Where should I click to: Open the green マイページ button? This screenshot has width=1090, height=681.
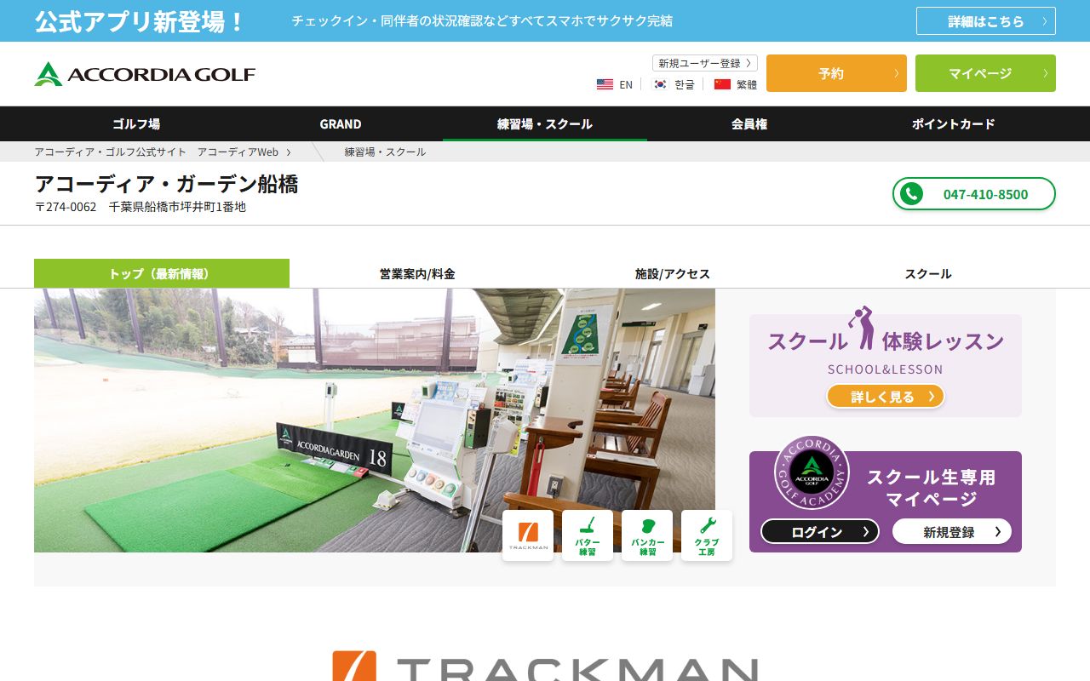point(985,73)
